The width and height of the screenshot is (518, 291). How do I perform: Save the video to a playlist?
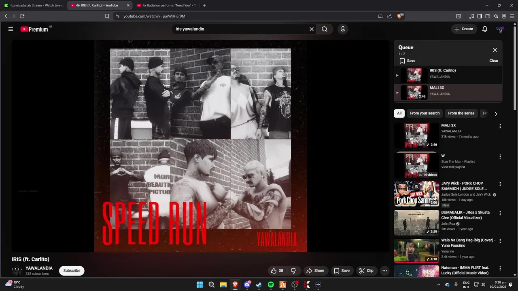(x=342, y=271)
